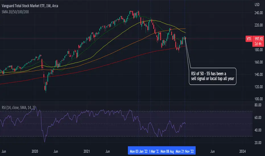Click the 197.92 current price label
The width and height of the screenshot is (265, 156).
[x=259, y=39]
